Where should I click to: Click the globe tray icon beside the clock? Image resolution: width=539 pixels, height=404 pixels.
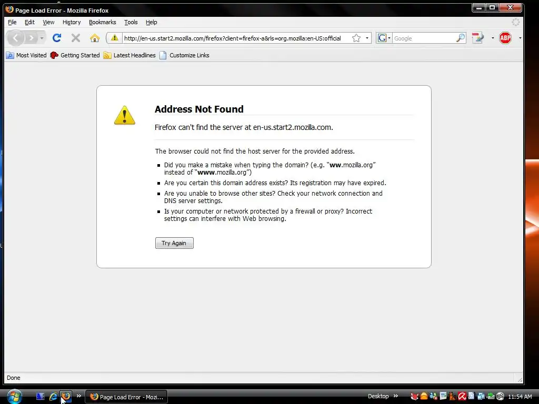click(x=501, y=397)
